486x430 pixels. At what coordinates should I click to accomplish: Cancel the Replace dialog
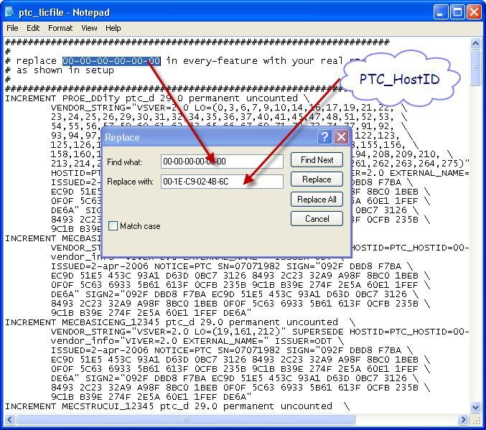(317, 219)
